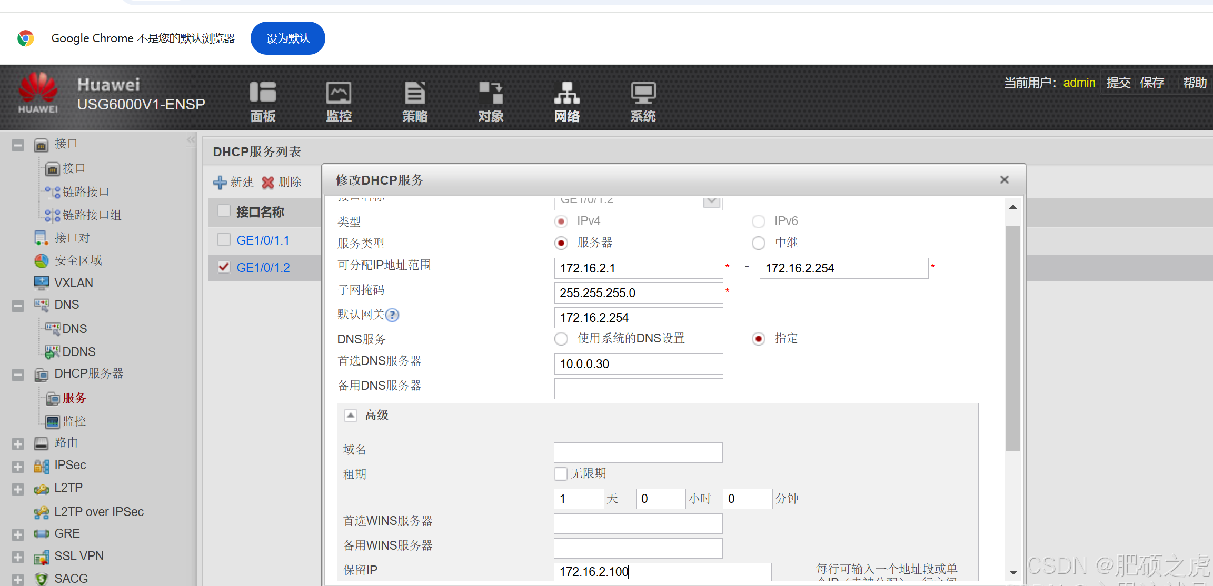Expand the 路由 tree node
This screenshot has height=586, width=1213.
click(18, 444)
